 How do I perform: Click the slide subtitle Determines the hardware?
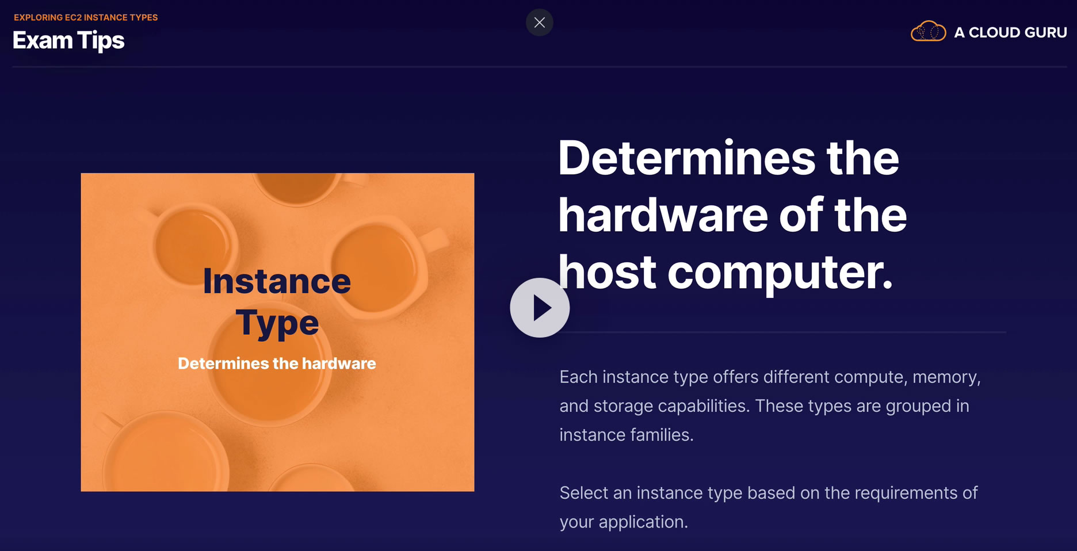click(277, 363)
